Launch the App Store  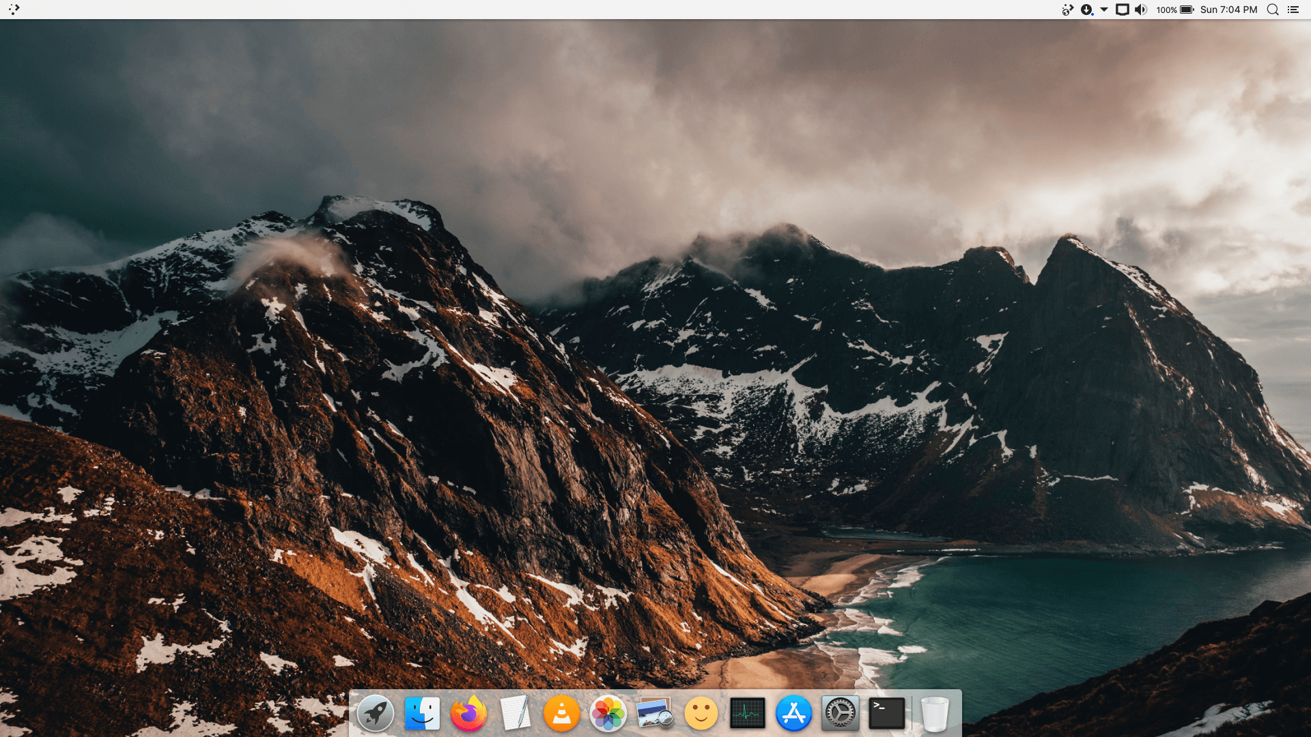793,713
